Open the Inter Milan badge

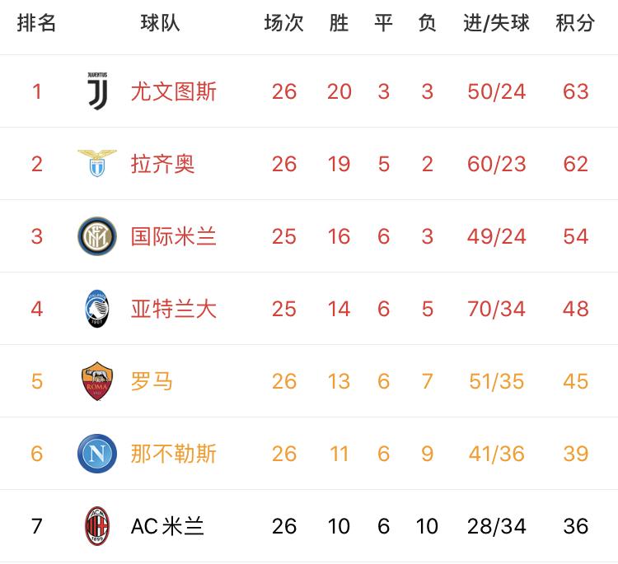click(x=97, y=236)
